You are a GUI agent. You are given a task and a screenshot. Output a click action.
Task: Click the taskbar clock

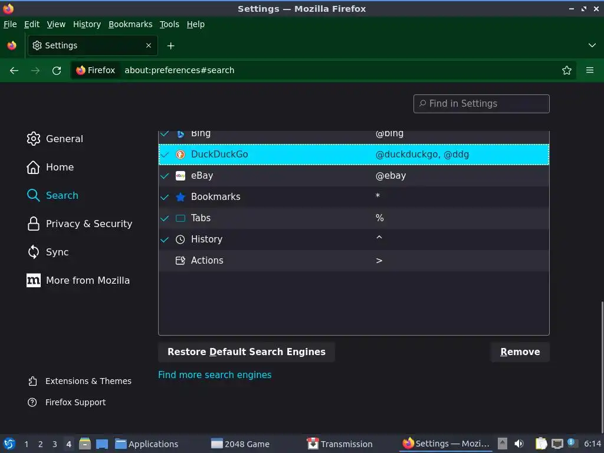pos(592,444)
